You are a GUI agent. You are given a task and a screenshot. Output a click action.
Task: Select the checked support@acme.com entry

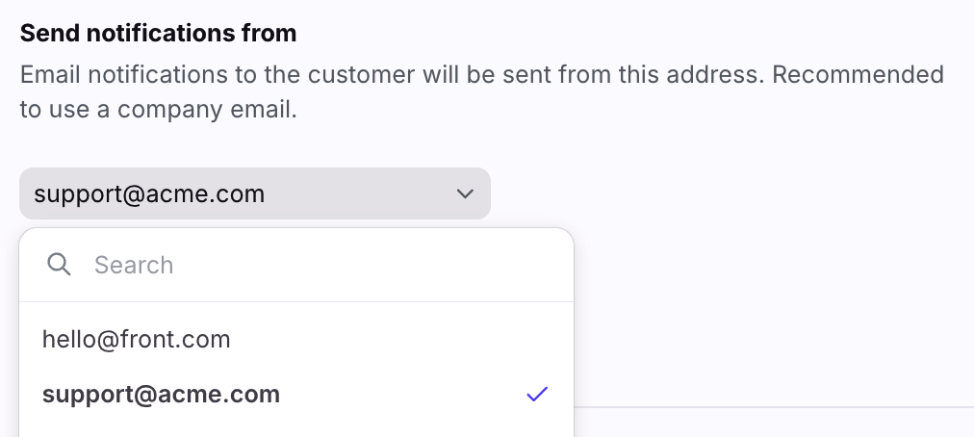pyautogui.click(x=162, y=395)
